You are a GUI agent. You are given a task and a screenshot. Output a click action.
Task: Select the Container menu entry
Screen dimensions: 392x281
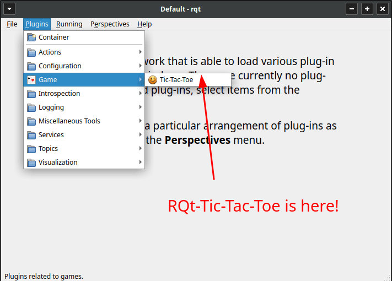[x=84, y=37]
